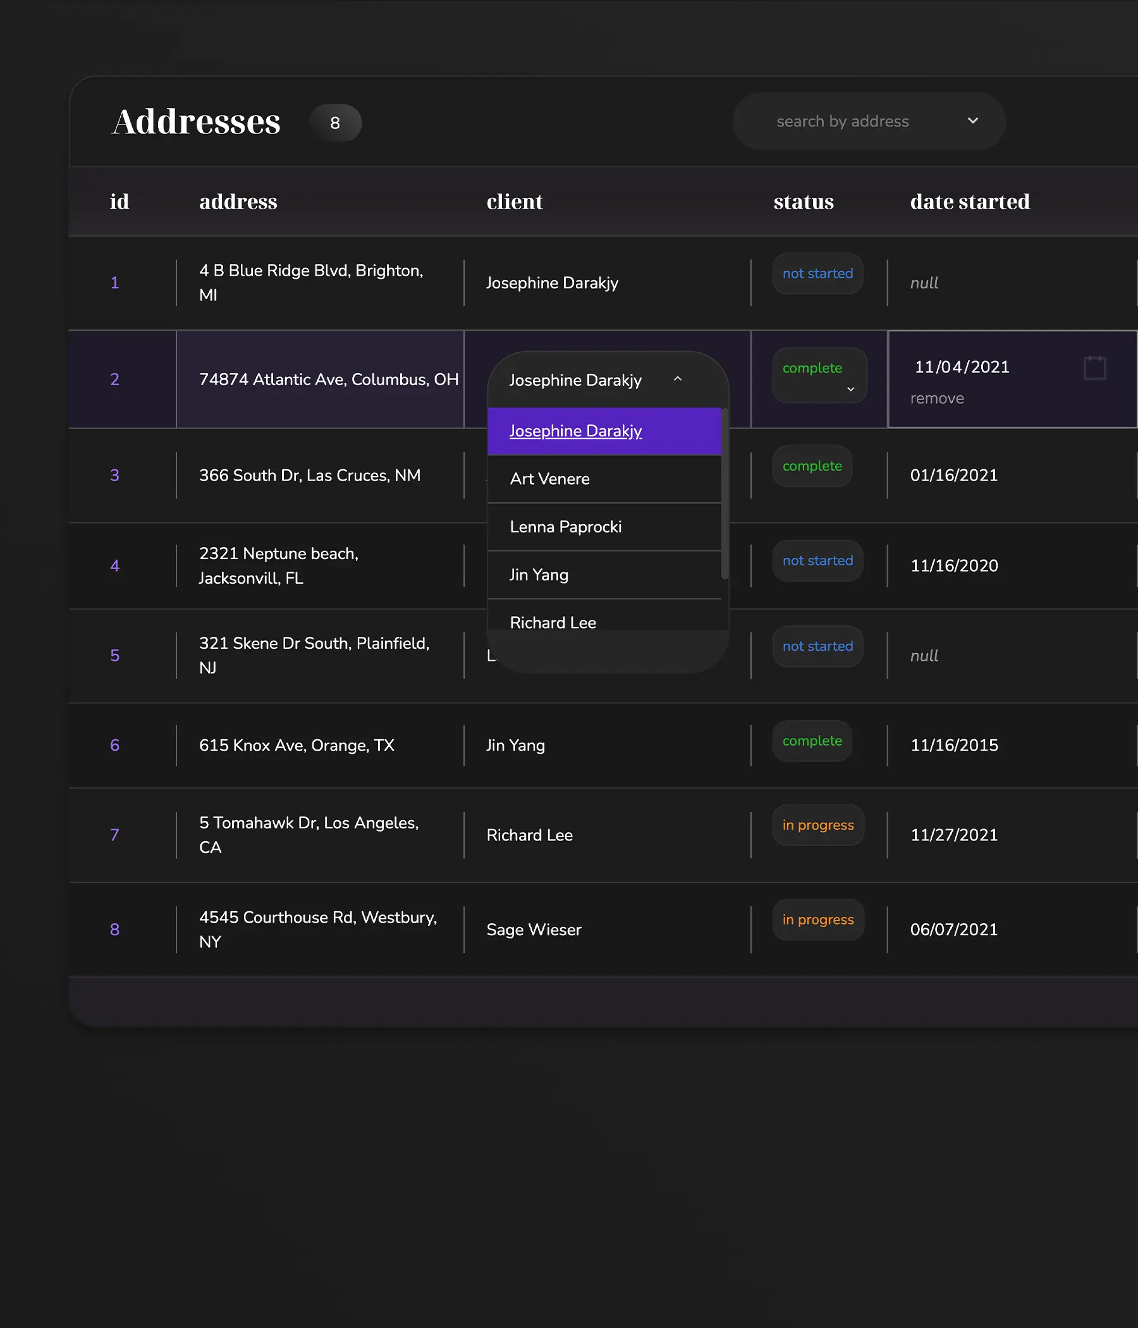Click id 3 for 366 South Dr
This screenshot has width=1138, height=1328.
coord(114,476)
